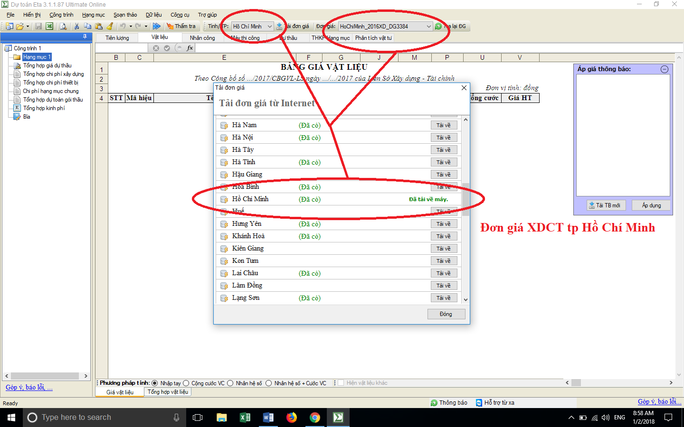Click the Open folder toolbar icon
684x427 pixels.
[20, 27]
